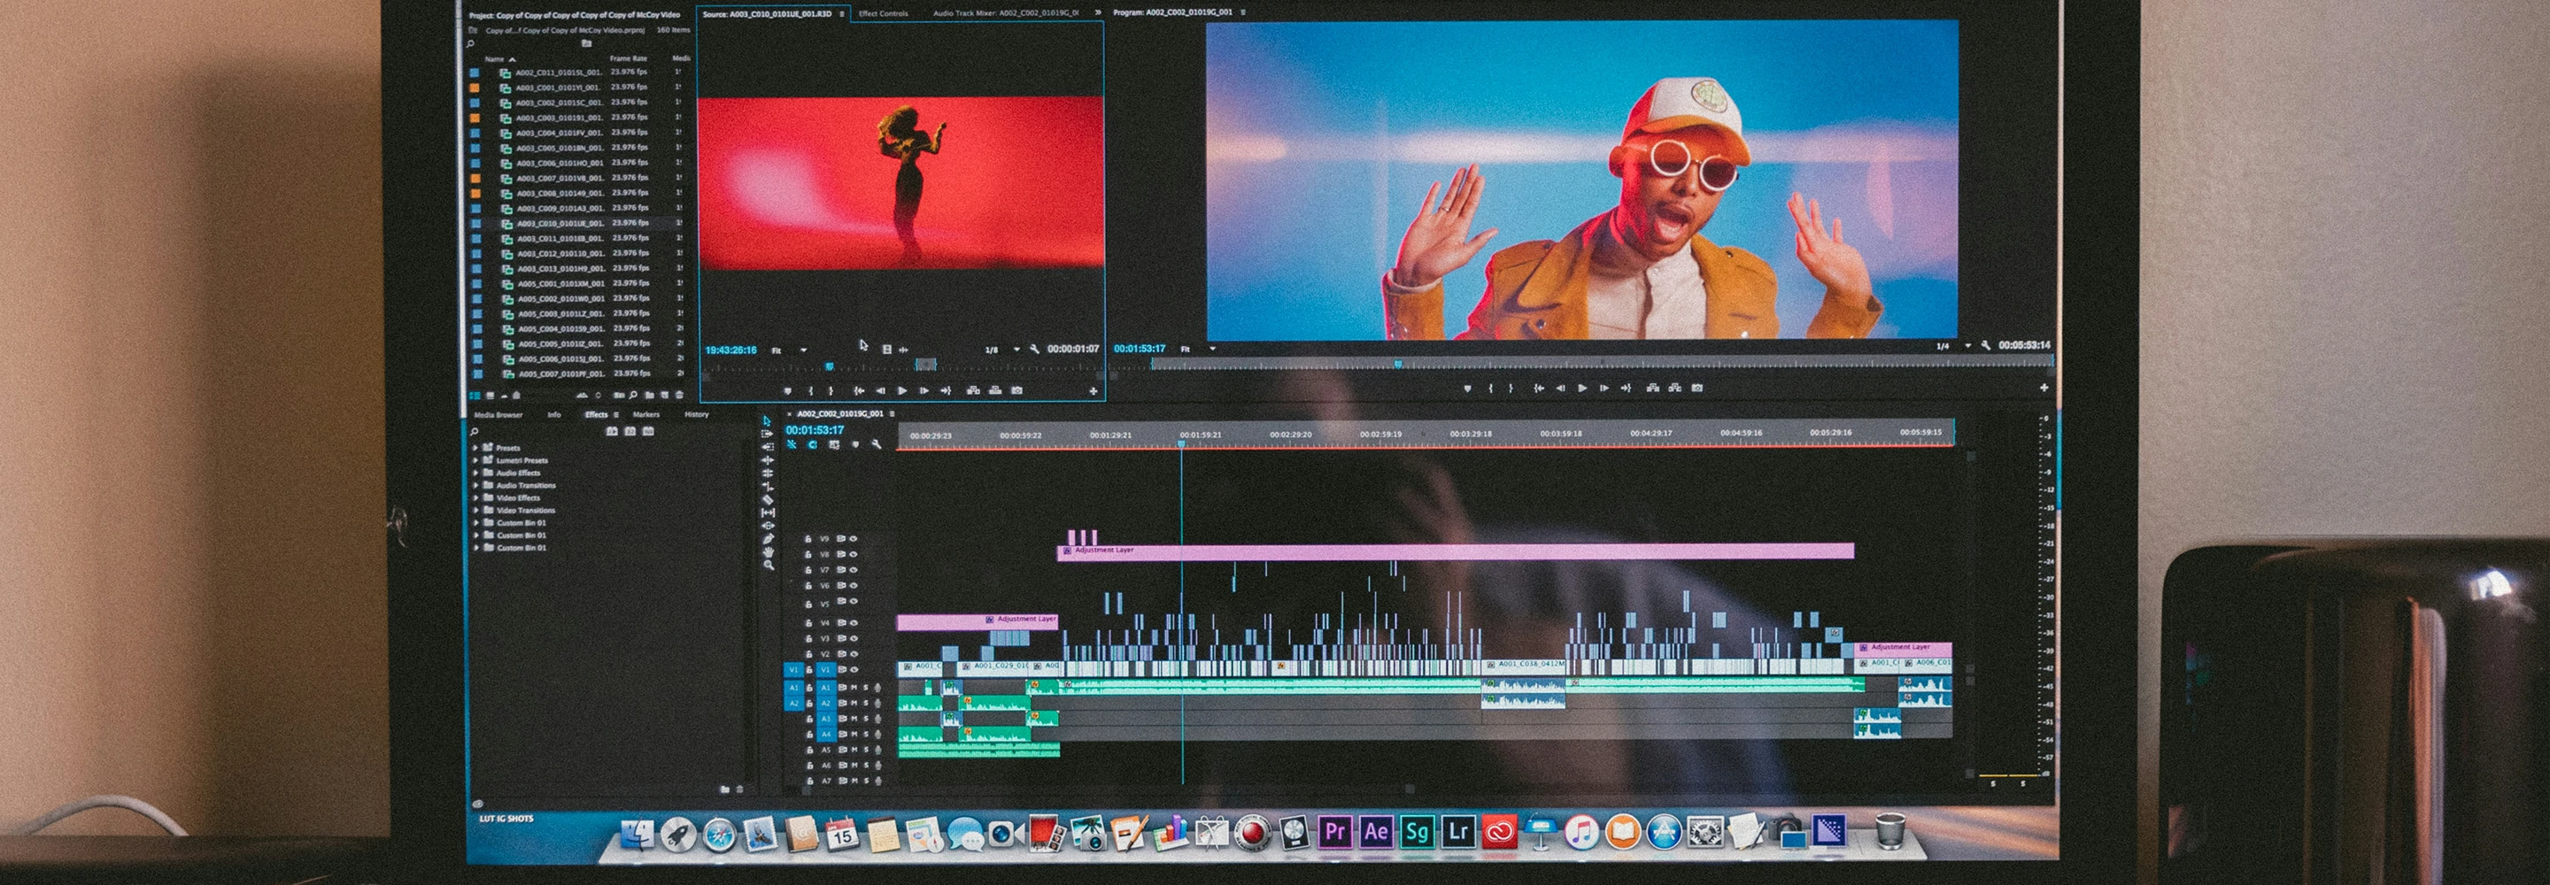The image size is (2550, 885).
Task: Play the Program monitor sequence
Action: (1582, 388)
